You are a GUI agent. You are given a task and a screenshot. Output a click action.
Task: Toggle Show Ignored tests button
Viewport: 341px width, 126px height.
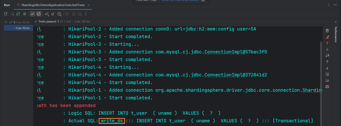39,14
